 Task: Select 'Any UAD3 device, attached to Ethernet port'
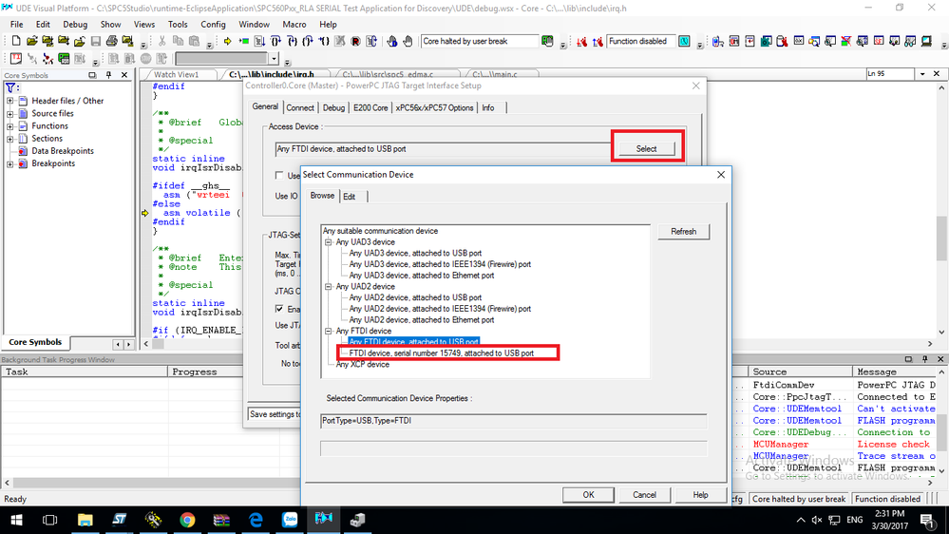click(x=421, y=276)
